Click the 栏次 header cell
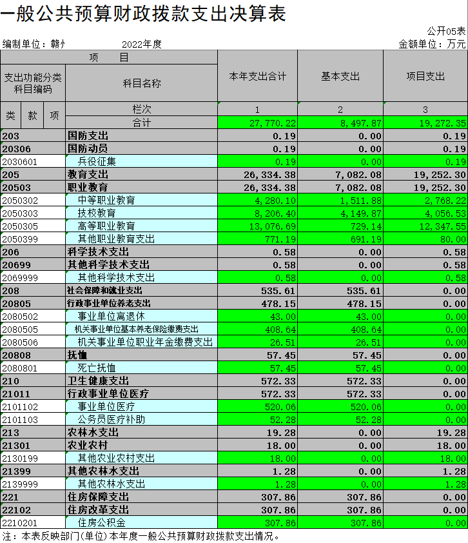 141,110
